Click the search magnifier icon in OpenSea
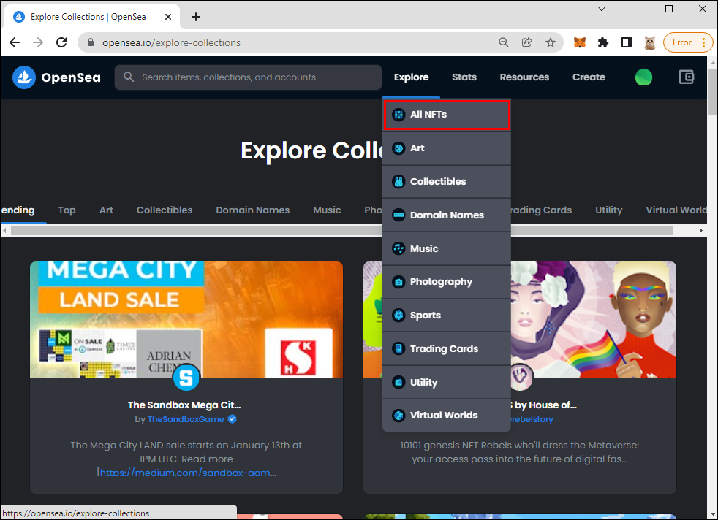Screen dimensions: 718x520 129,77
